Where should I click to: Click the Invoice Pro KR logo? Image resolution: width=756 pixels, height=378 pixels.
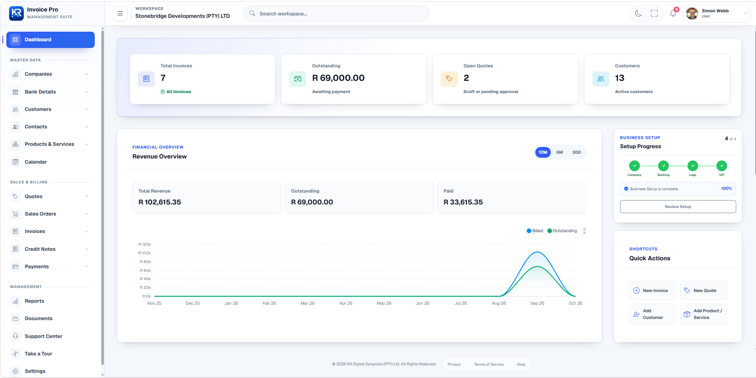[x=16, y=13]
